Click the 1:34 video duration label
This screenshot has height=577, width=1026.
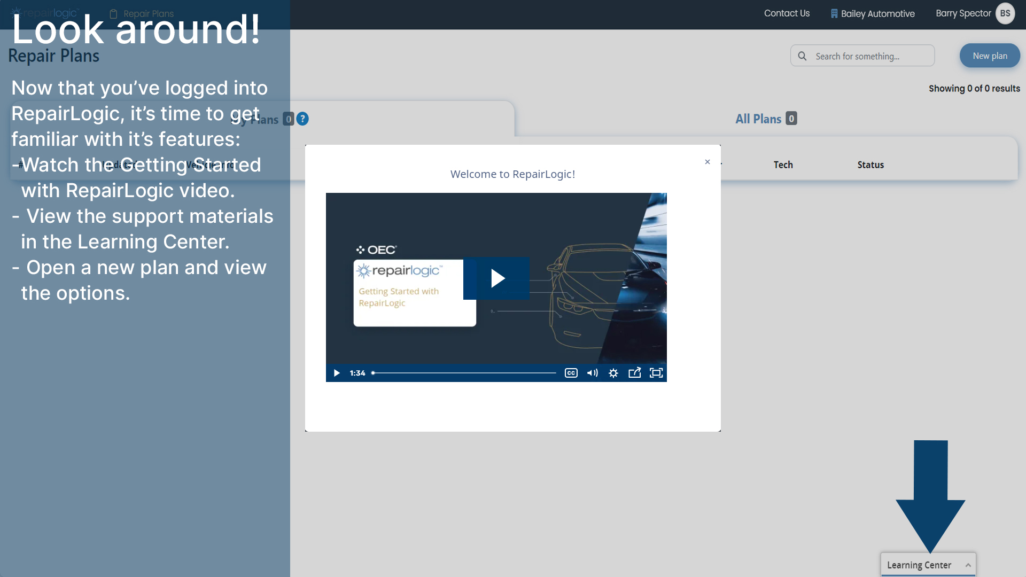point(357,373)
